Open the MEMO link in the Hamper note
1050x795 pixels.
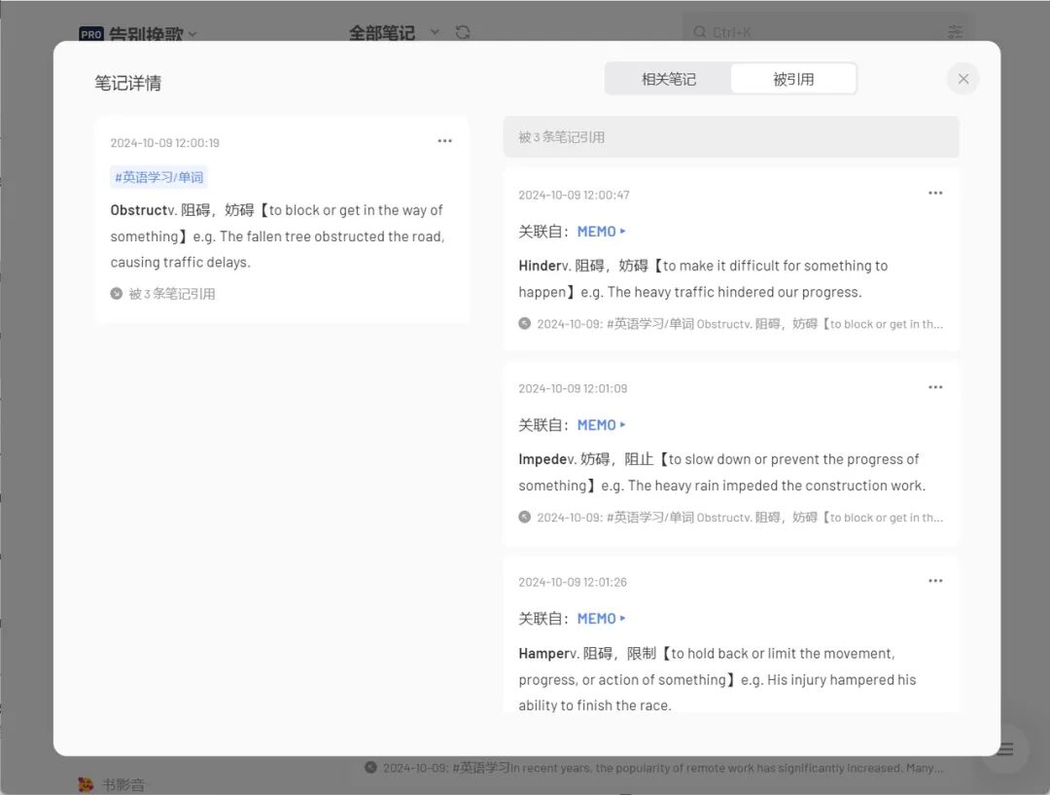point(597,619)
